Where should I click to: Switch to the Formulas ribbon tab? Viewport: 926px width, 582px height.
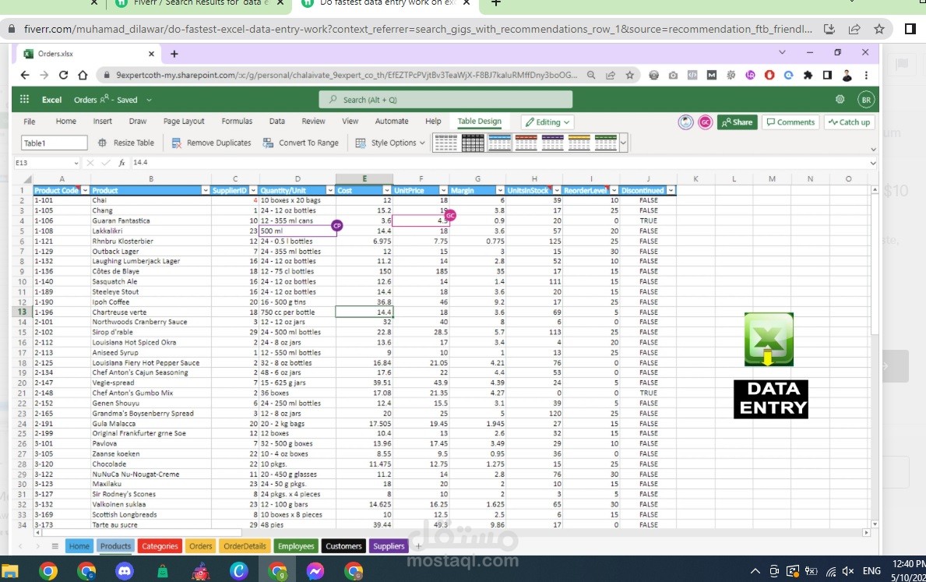237,121
